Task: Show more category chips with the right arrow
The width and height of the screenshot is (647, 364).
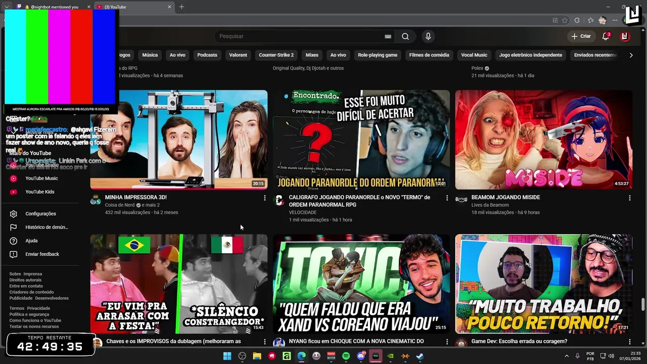Action: pyautogui.click(x=631, y=55)
